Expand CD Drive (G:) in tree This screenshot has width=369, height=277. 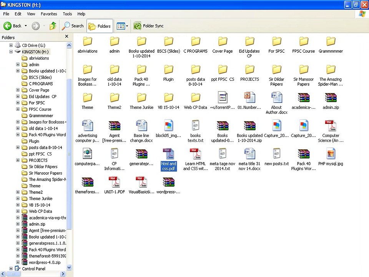click(11, 45)
